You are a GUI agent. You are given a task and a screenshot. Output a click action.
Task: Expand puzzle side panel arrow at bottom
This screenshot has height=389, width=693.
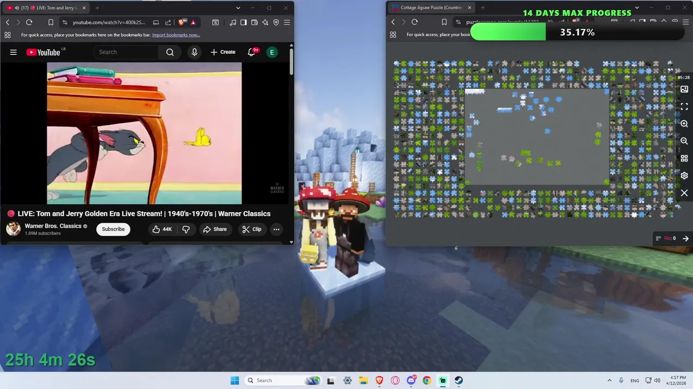point(685,238)
